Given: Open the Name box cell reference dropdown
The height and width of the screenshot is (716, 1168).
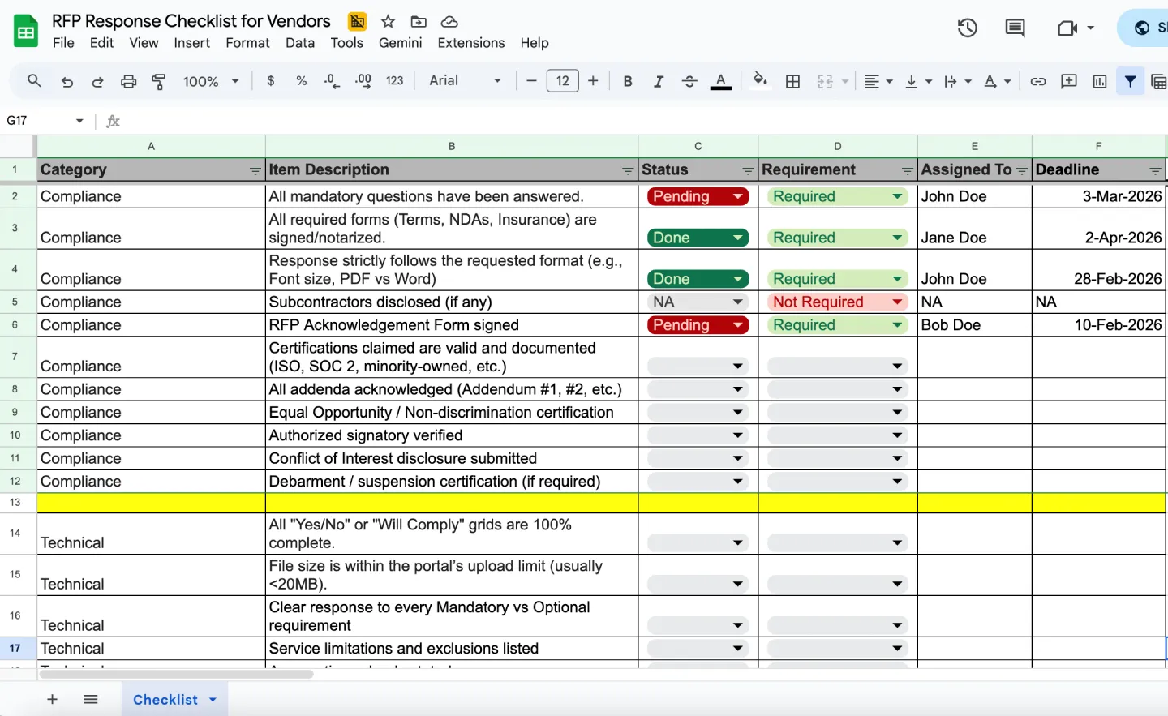Looking at the screenshot, I should (79, 121).
